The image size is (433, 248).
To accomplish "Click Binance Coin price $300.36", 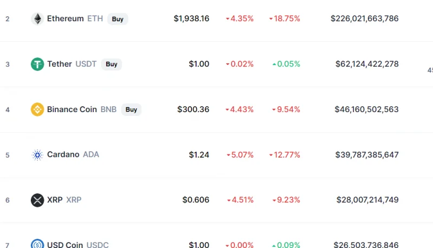I will point(193,109).
